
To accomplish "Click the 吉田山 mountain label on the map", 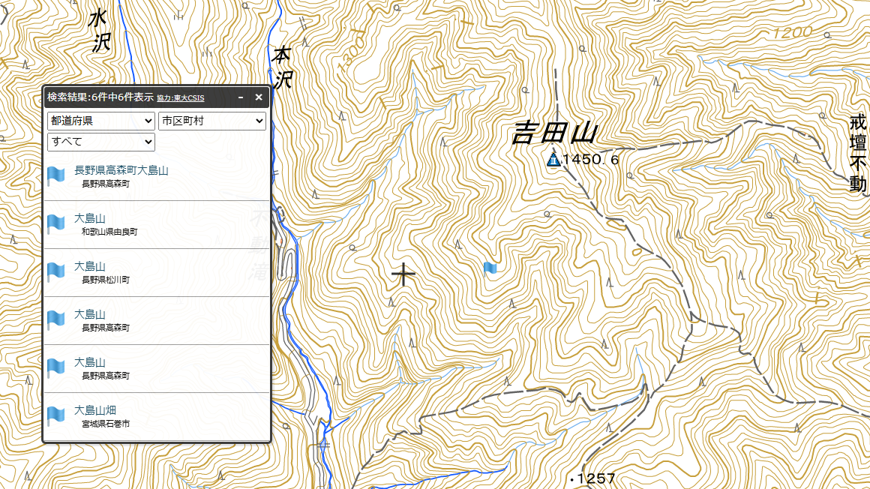I will (x=555, y=133).
